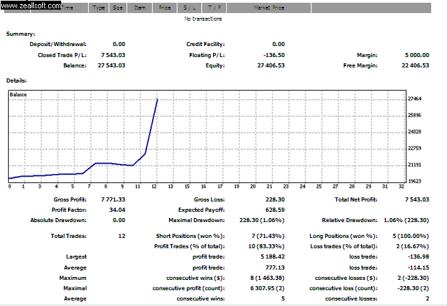Screen dimensions: 447x306
Task: Select average profit trade value 777.13
Action: (x=275, y=267)
